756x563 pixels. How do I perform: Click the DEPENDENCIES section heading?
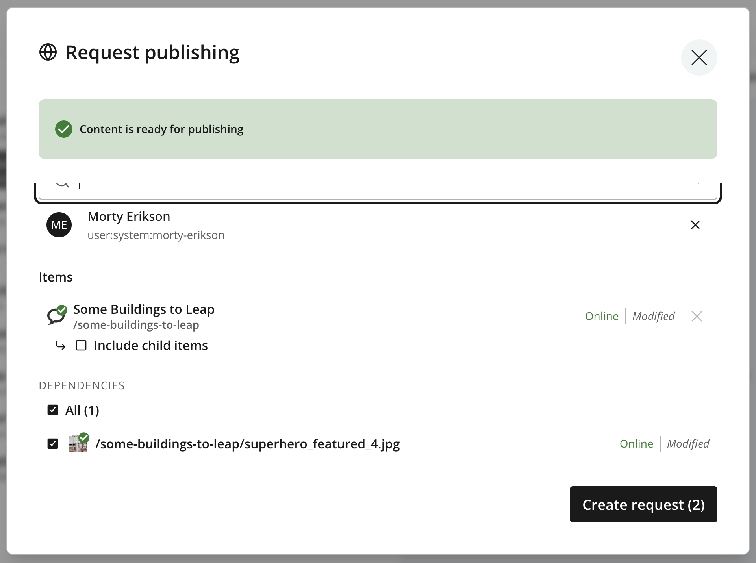click(x=82, y=385)
